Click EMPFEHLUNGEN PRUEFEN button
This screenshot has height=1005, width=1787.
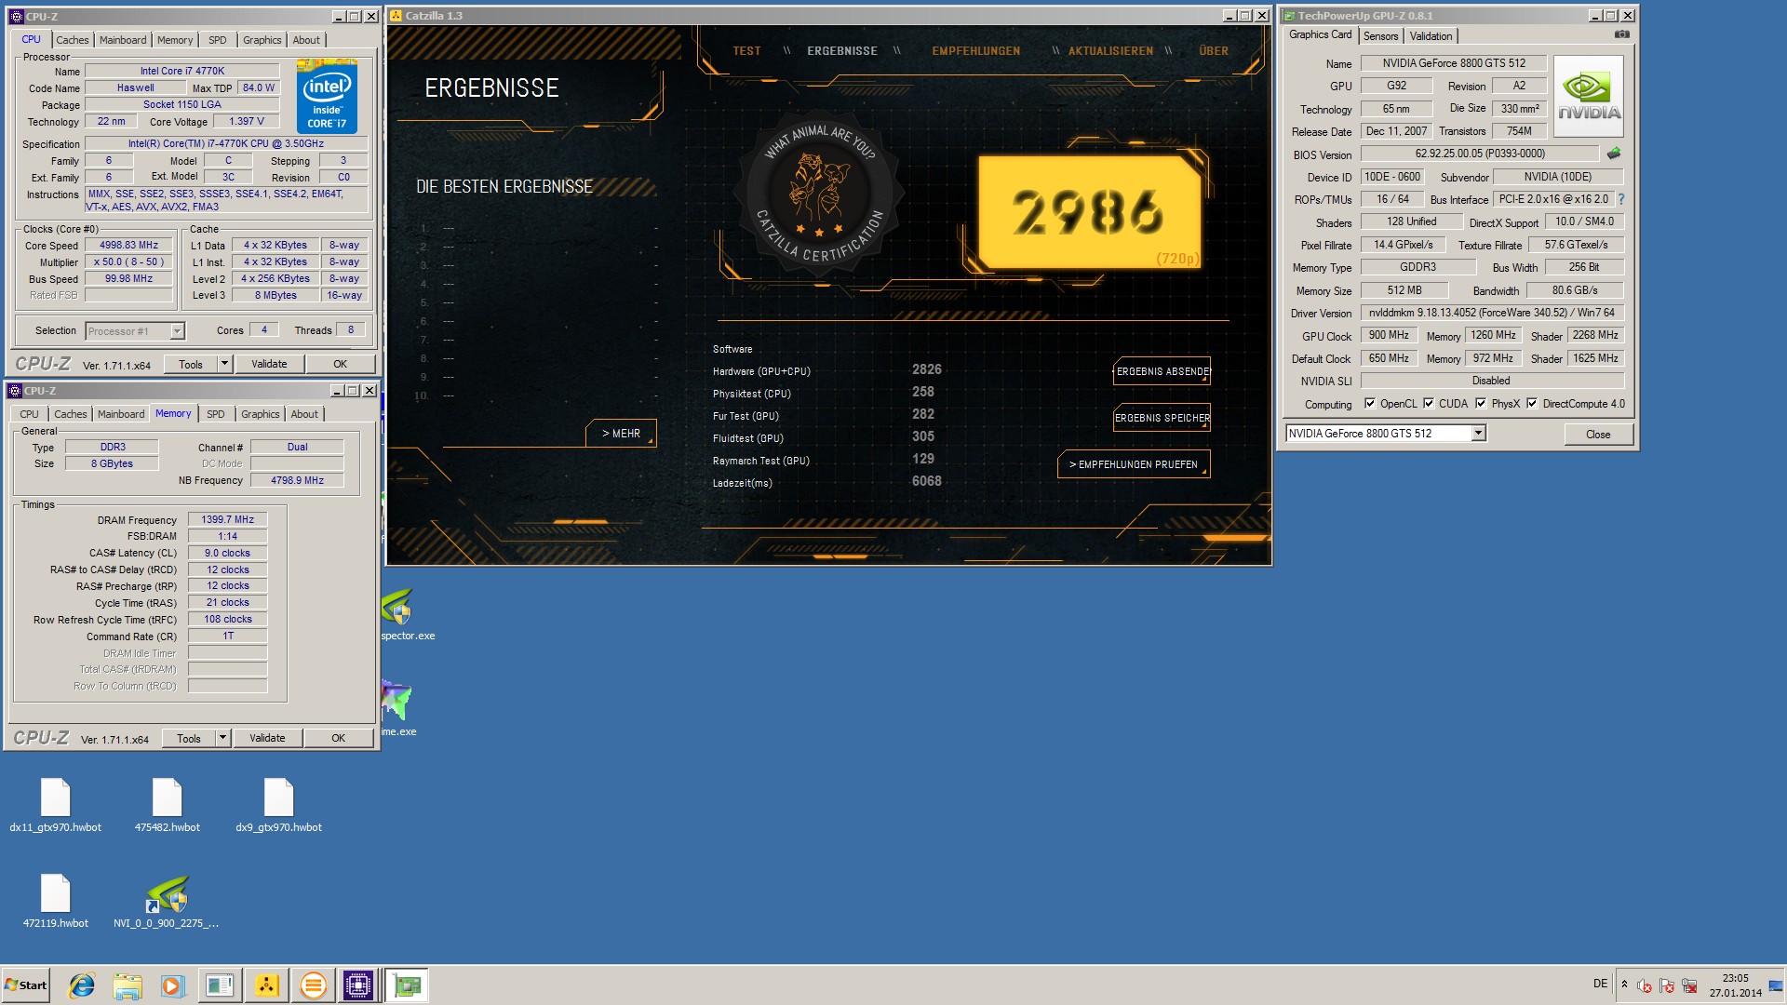point(1134,464)
